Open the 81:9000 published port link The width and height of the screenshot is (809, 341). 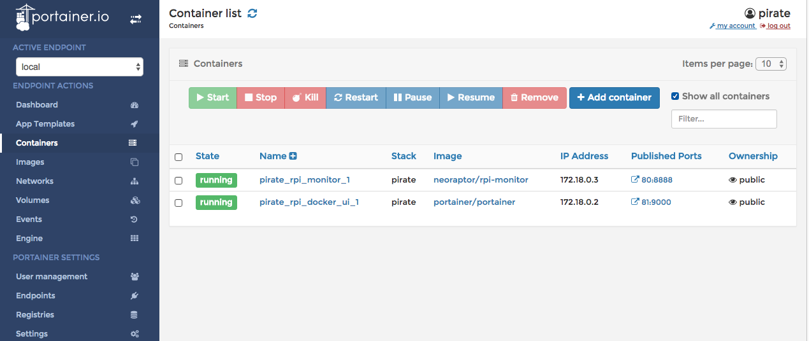pyautogui.click(x=651, y=202)
